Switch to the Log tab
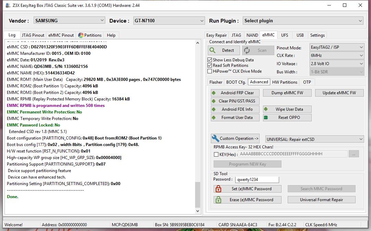The height and width of the screenshot is (231, 371). click(12, 35)
